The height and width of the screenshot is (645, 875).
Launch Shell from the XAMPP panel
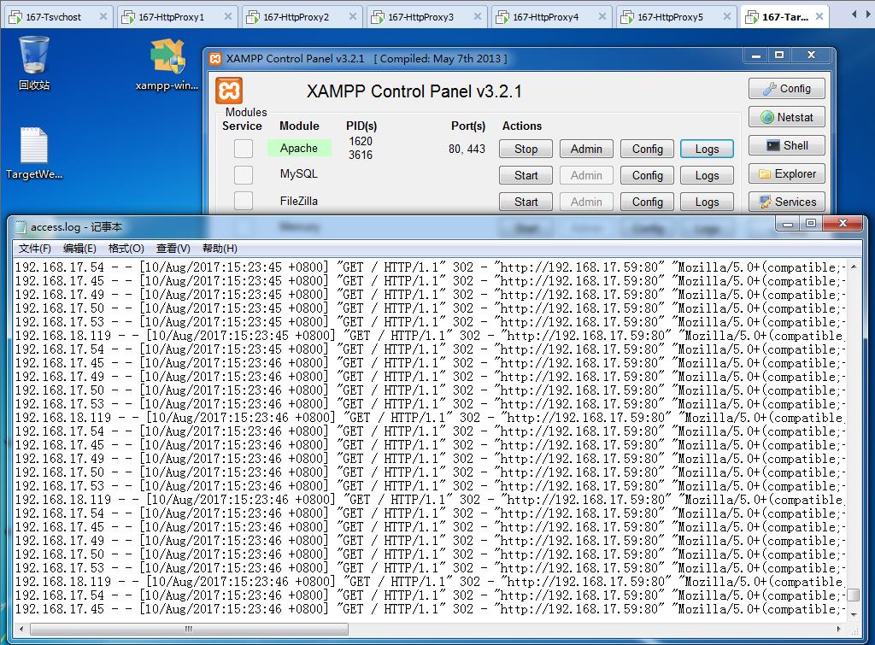coord(786,145)
